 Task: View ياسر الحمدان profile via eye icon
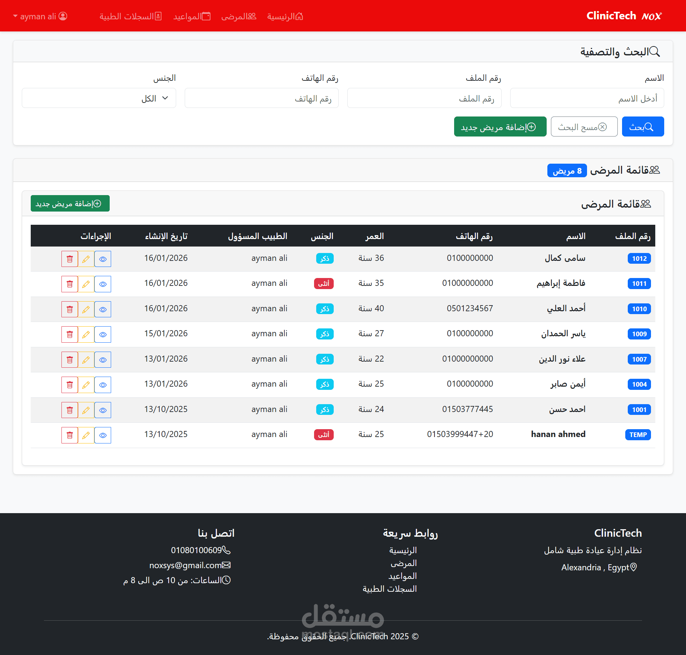pyautogui.click(x=103, y=334)
